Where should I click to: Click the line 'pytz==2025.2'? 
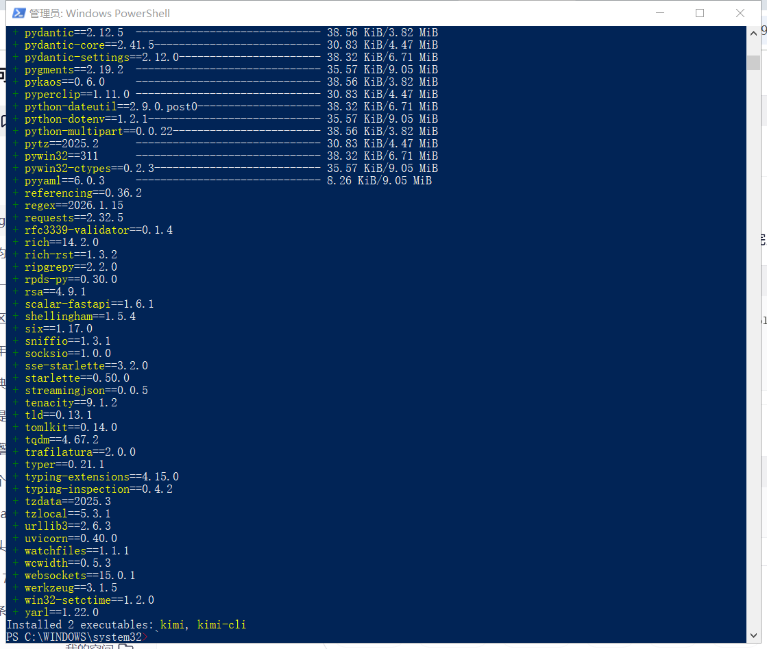point(62,144)
